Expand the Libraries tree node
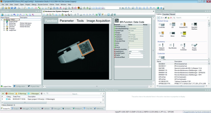211x113 pixels. click(4, 26)
